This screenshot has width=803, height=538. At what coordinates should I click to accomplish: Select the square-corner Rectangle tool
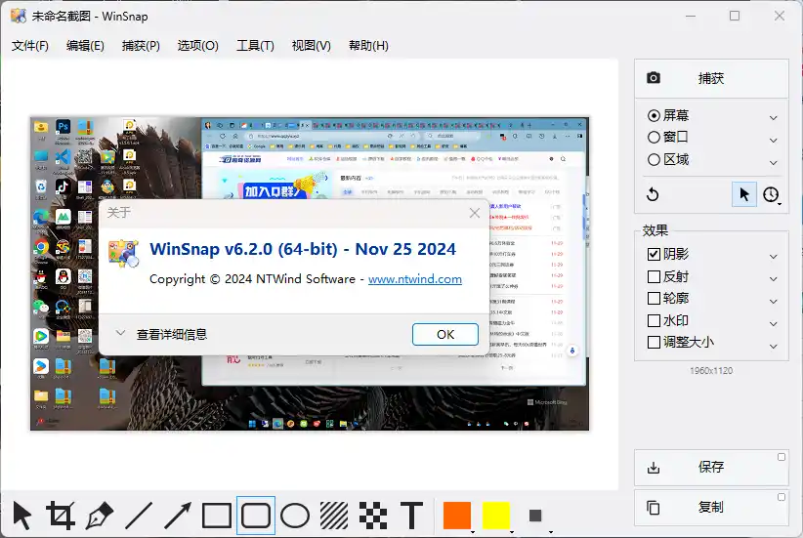tap(217, 516)
